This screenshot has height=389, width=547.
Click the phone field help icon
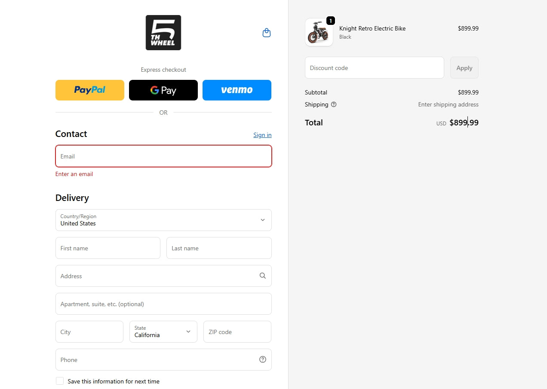263,359
